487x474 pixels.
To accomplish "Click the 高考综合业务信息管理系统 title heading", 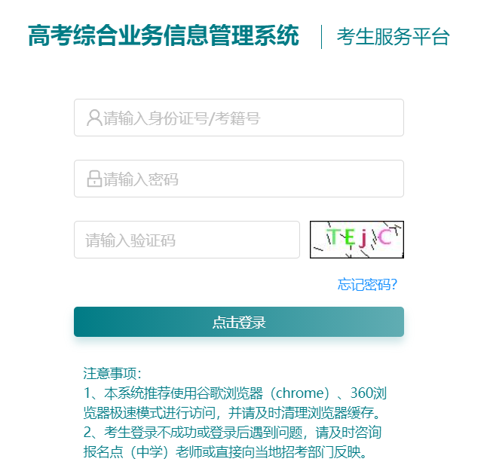I will click(164, 35).
